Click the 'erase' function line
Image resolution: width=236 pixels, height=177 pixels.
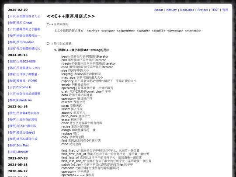(x=72, y=120)
